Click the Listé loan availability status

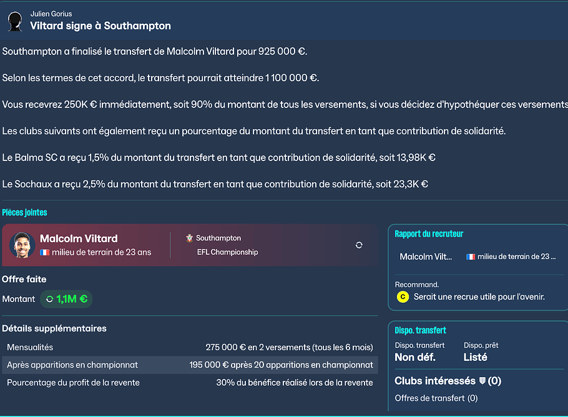pyautogui.click(x=475, y=357)
